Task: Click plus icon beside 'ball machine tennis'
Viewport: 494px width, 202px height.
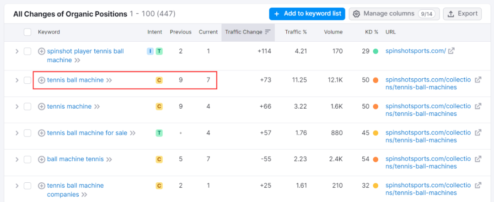Action: (x=42, y=159)
